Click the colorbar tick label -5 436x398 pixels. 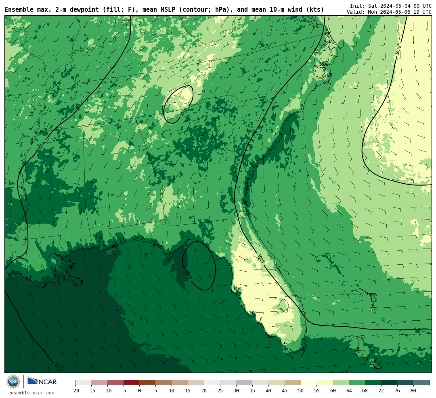coord(124,391)
